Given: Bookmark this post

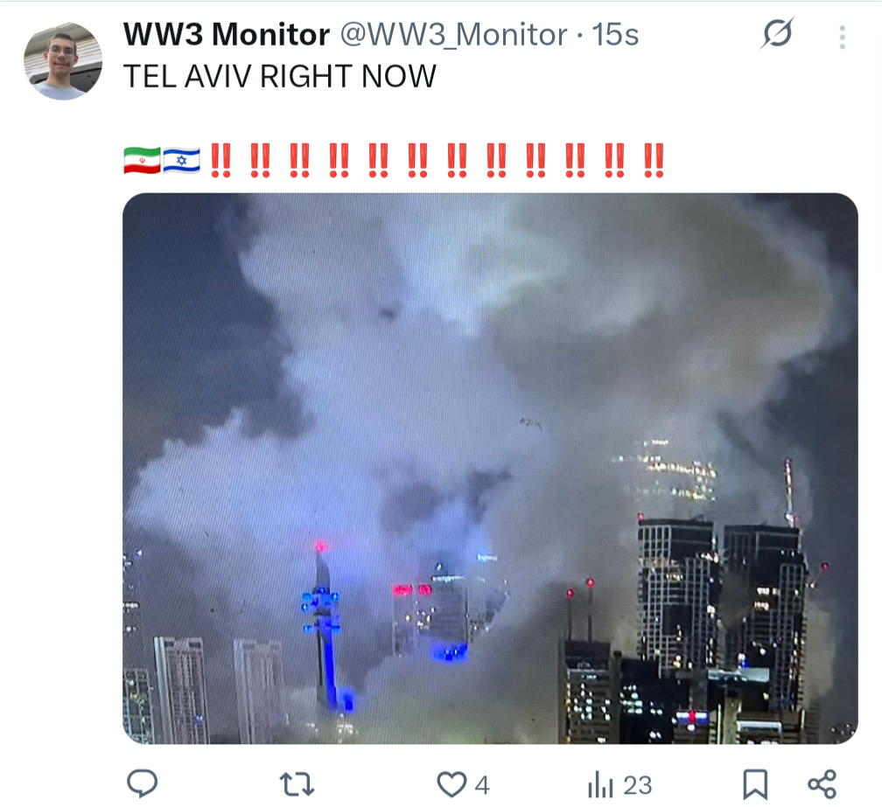Looking at the screenshot, I should click(x=755, y=784).
